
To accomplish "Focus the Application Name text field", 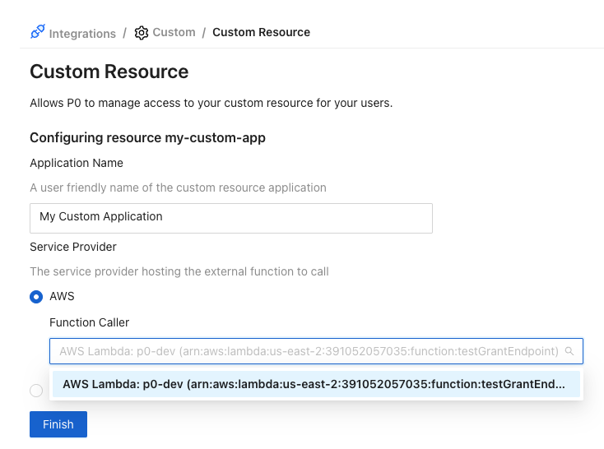I will (230, 218).
